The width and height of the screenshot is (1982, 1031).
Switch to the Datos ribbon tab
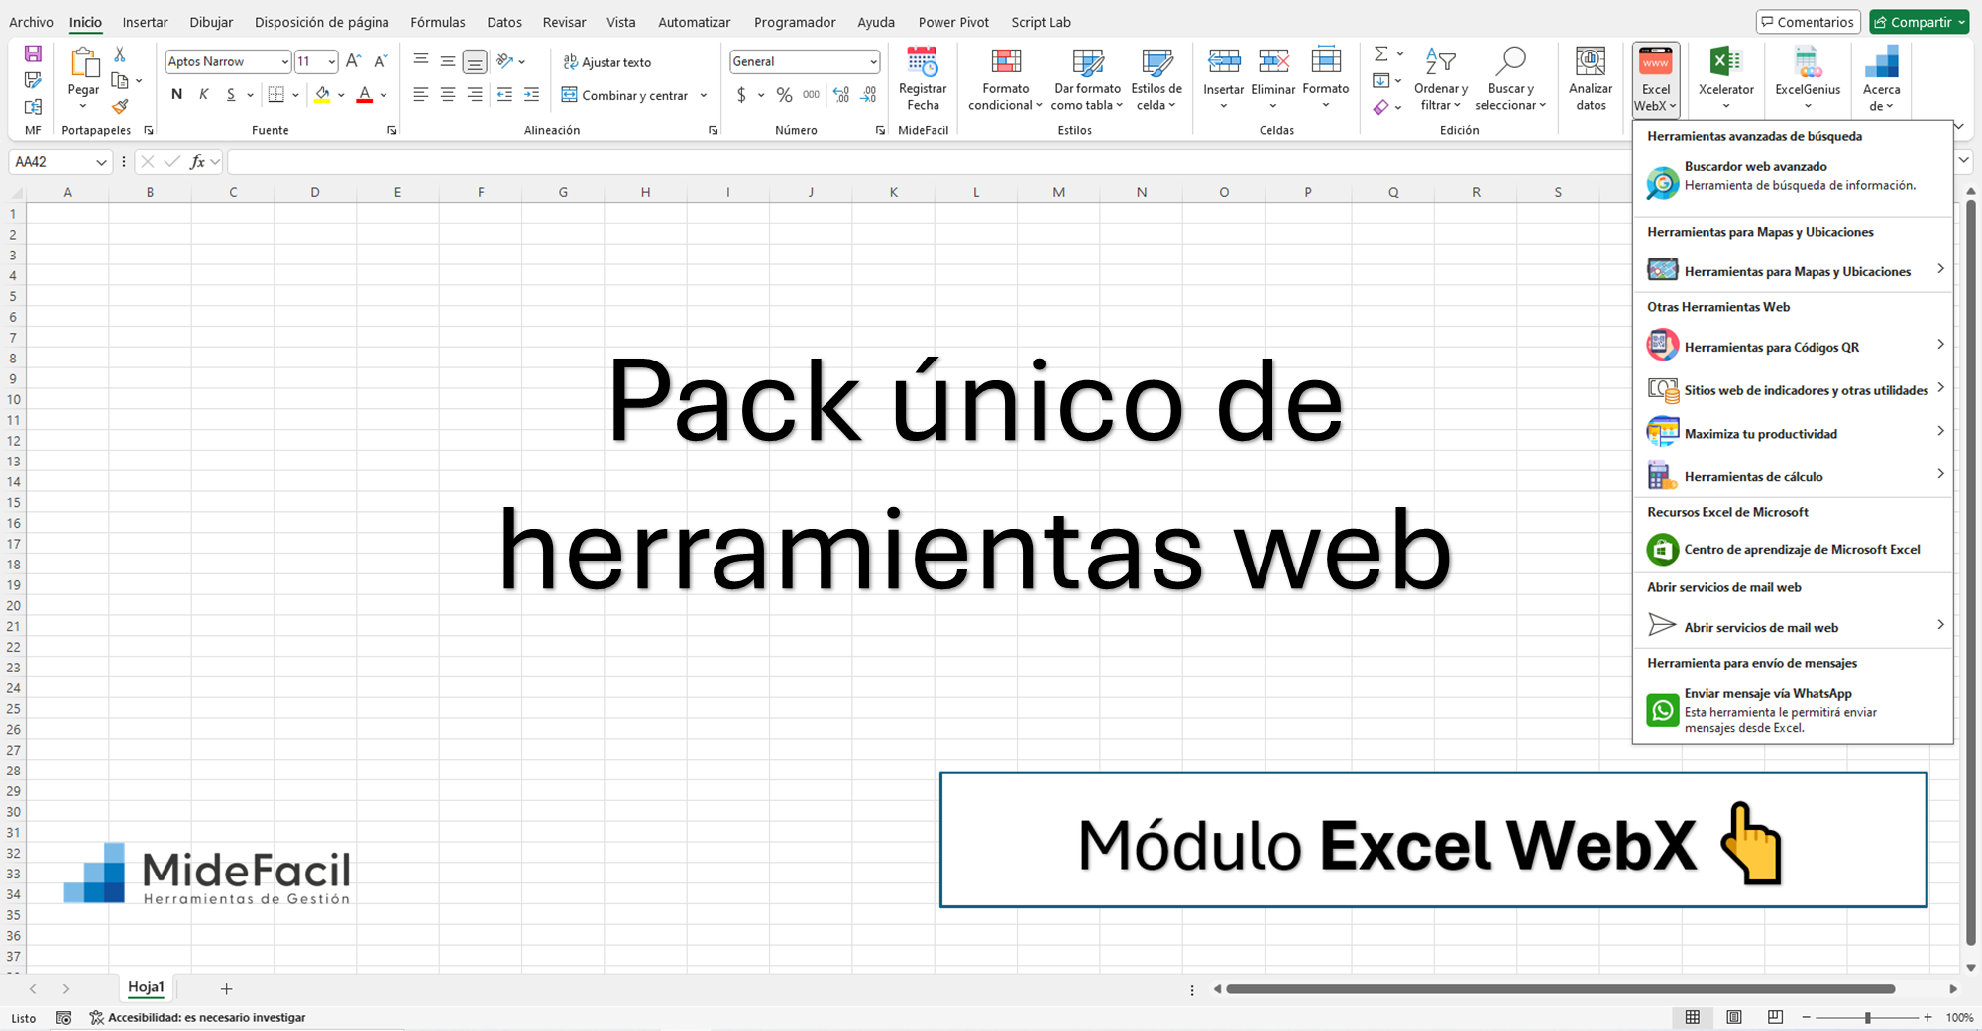pos(504,22)
